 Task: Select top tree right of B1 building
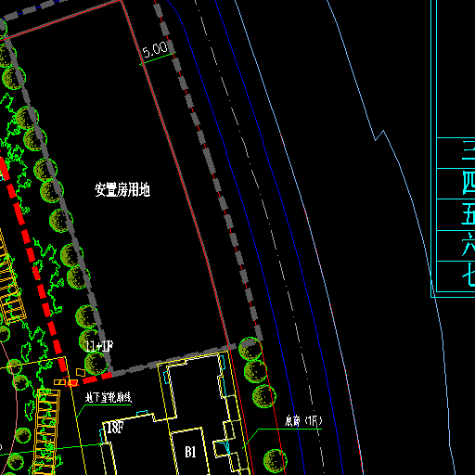point(250,349)
